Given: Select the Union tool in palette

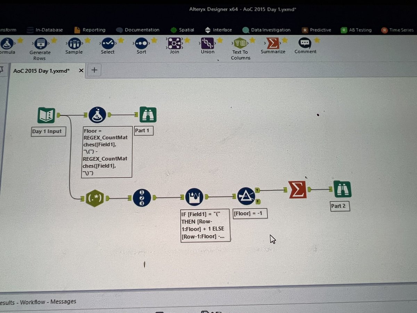Looking at the screenshot, I should coord(207,46).
